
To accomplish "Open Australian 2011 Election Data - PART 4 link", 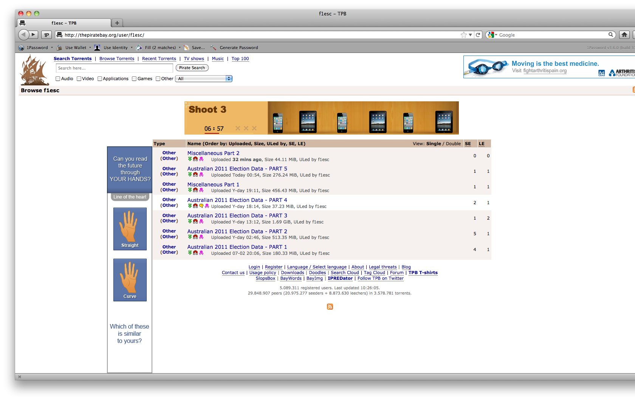I will point(237,200).
